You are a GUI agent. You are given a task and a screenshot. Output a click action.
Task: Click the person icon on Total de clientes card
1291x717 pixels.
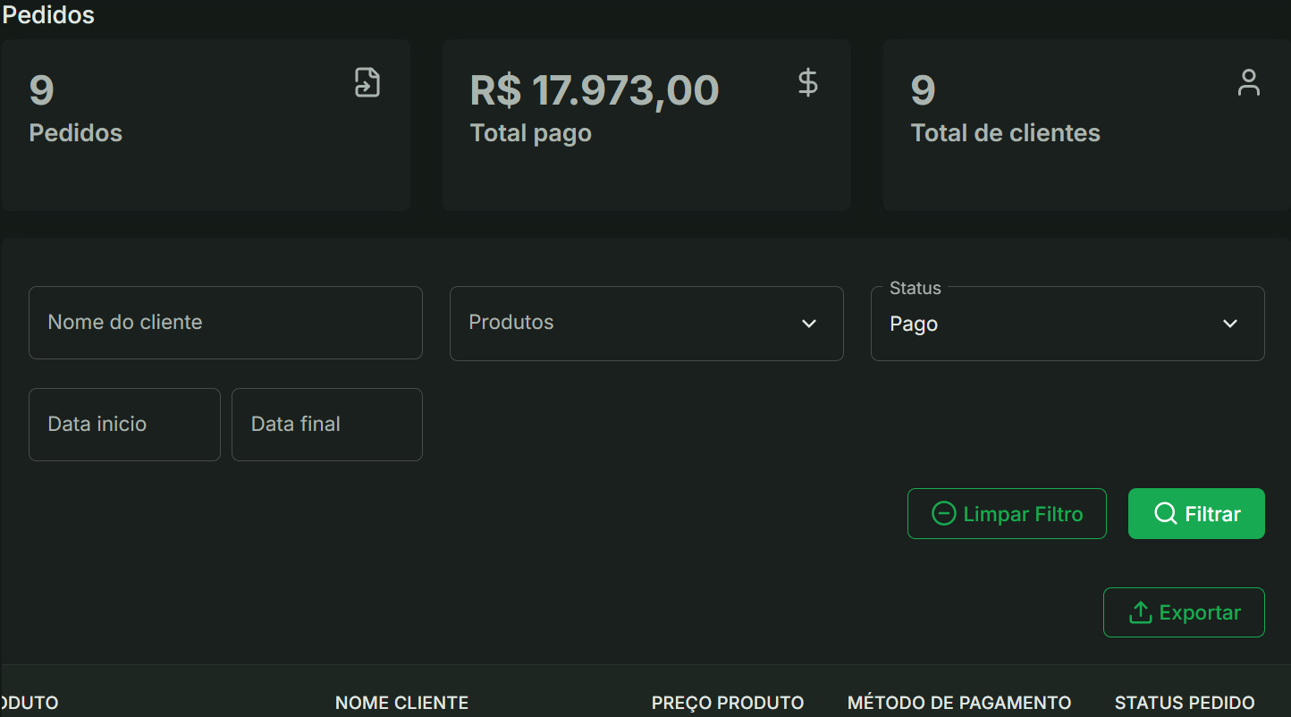pos(1248,82)
